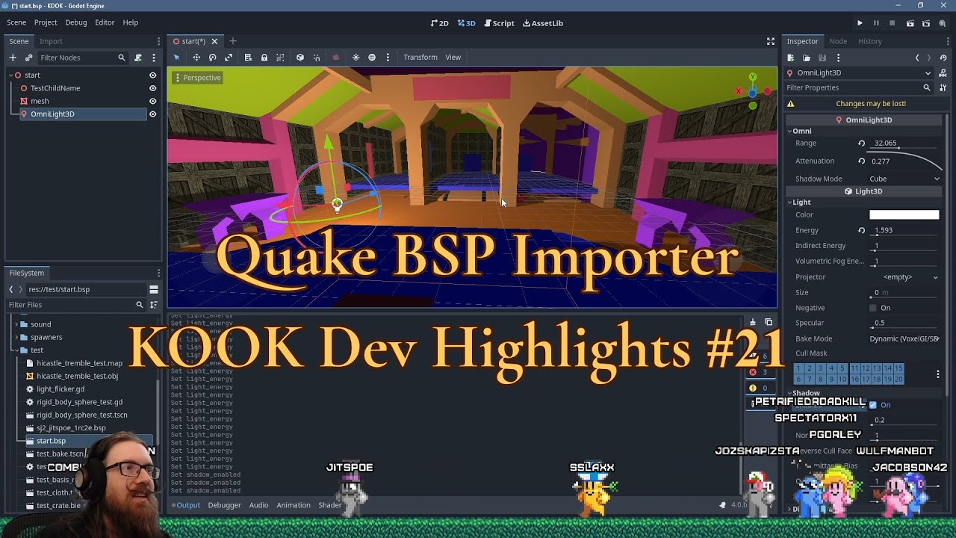The height and width of the screenshot is (538, 956).
Task: Collapse the start root node in Scene tree
Action: click(x=10, y=75)
